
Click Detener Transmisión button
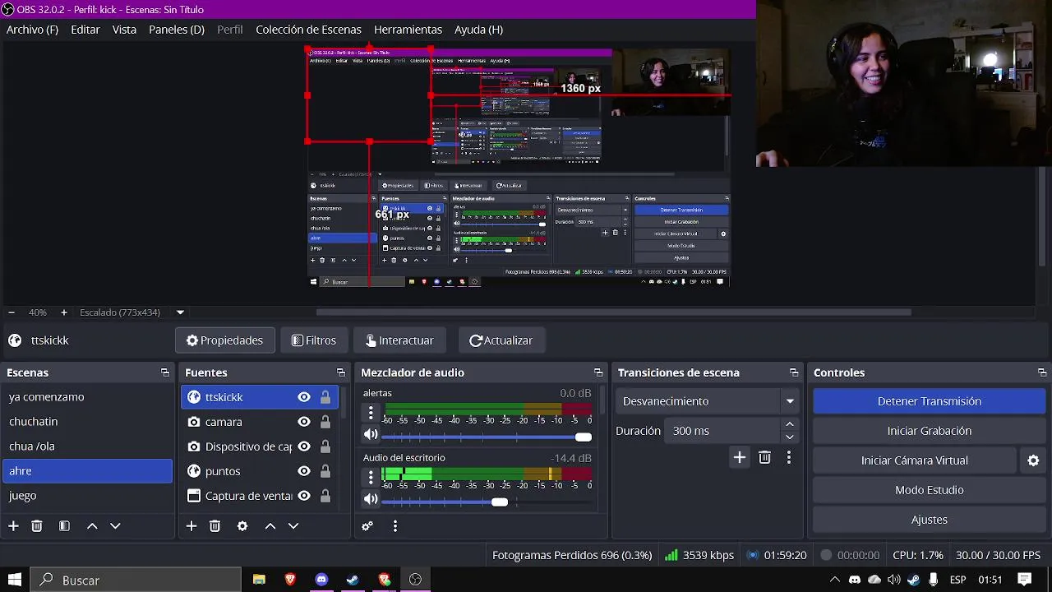click(x=930, y=401)
